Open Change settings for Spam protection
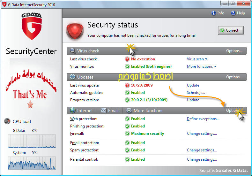 (x=202, y=150)
